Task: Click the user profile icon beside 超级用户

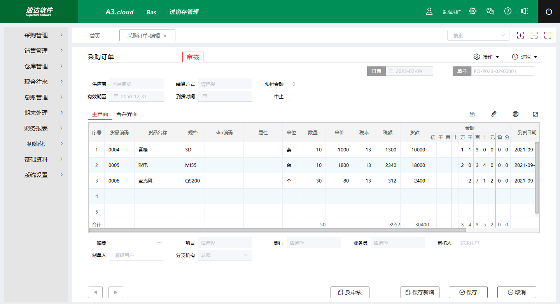Action: point(429,12)
